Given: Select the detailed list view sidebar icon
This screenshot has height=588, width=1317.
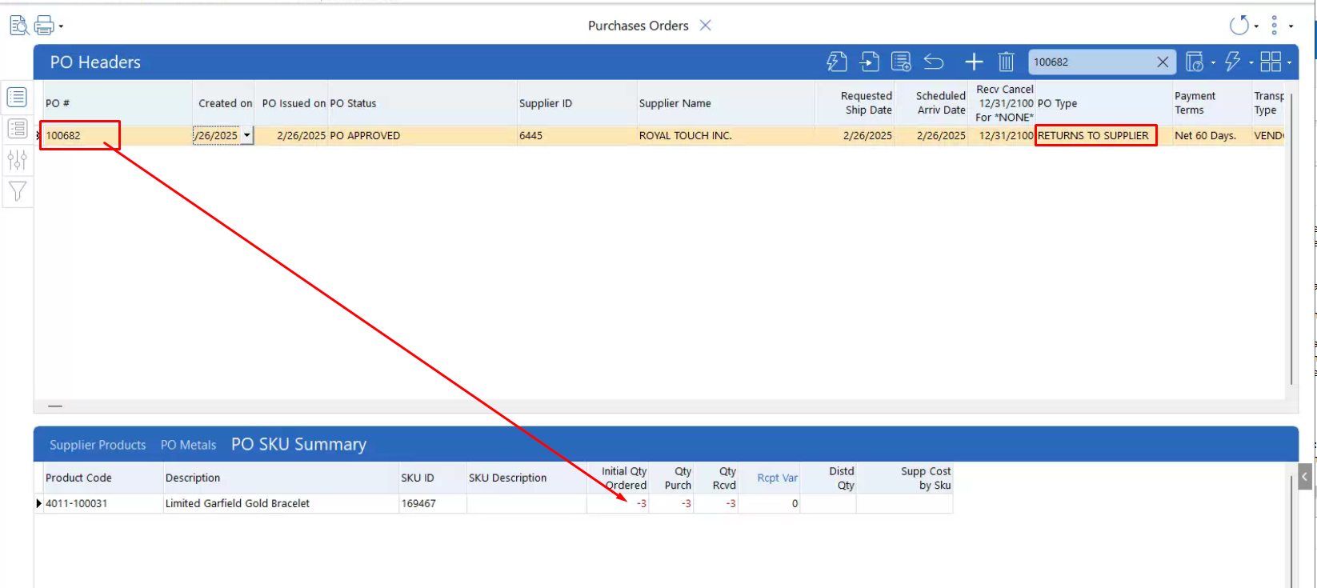Looking at the screenshot, I should point(17,128).
